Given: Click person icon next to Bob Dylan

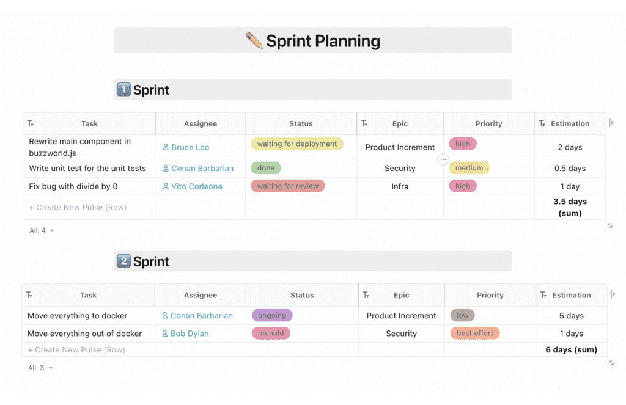Looking at the screenshot, I should (x=165, y=334).
